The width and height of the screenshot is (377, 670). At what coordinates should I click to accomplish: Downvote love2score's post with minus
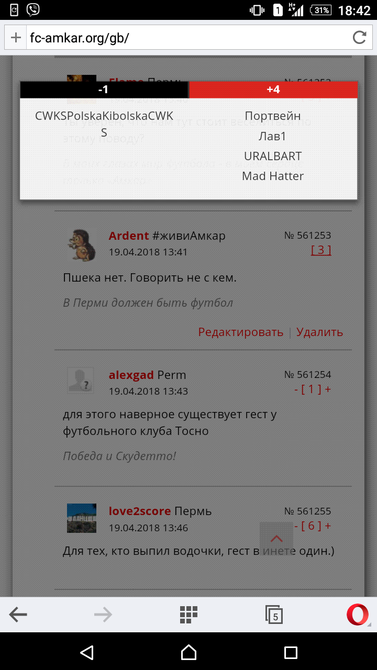click(x=296, y=526)
